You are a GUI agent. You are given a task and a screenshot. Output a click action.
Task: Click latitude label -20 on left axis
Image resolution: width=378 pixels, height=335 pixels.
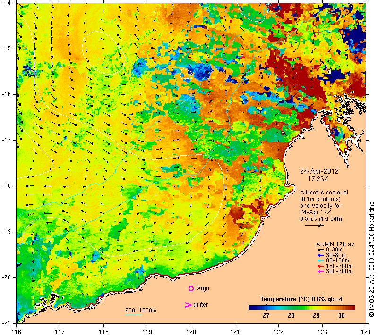pyautogui.click(x=6, y=277)
